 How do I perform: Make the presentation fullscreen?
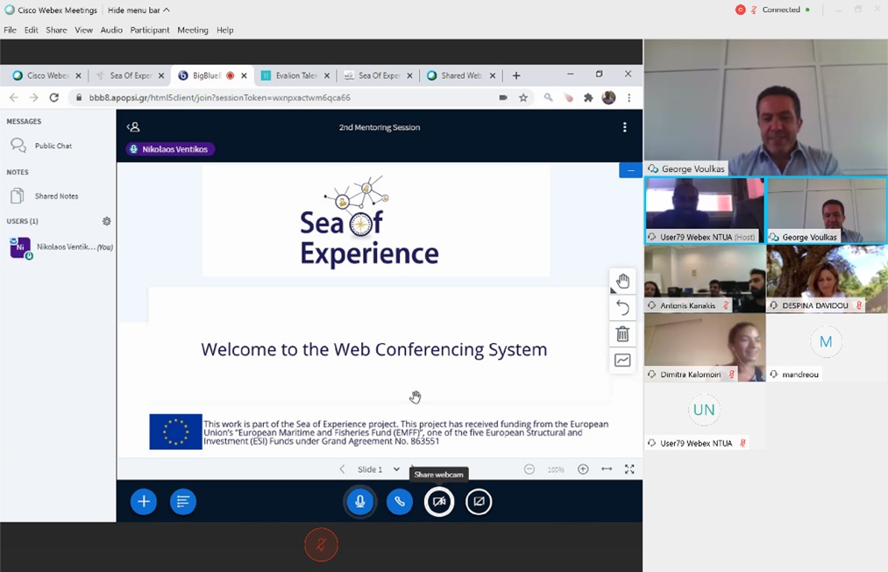click(x=629, y=469)
